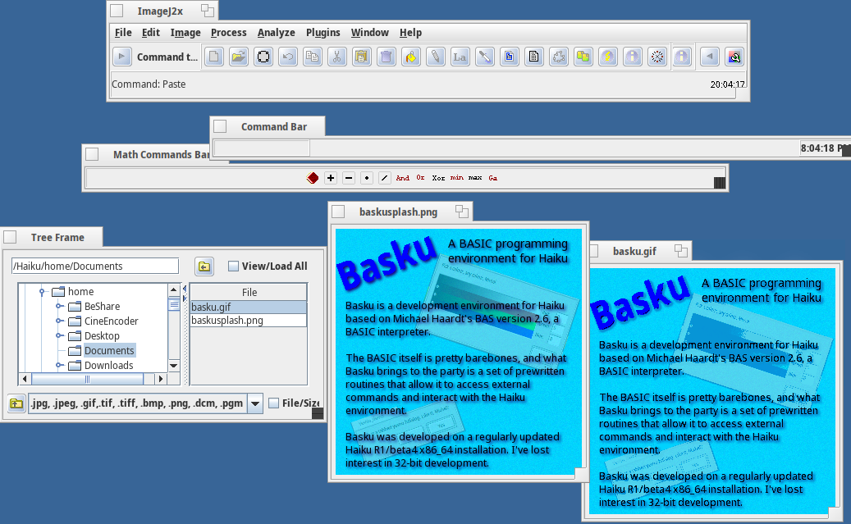Click the folder icon beside file filter combo
The width and height of the screenshot is (851, 524).
pos(17,403)
